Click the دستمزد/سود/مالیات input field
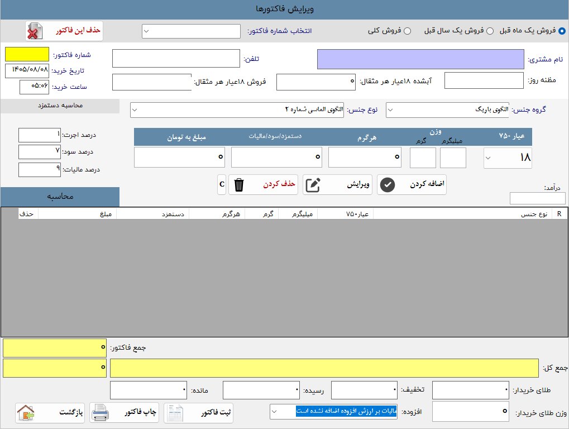 pyautogui.click(x=276, y=157)
